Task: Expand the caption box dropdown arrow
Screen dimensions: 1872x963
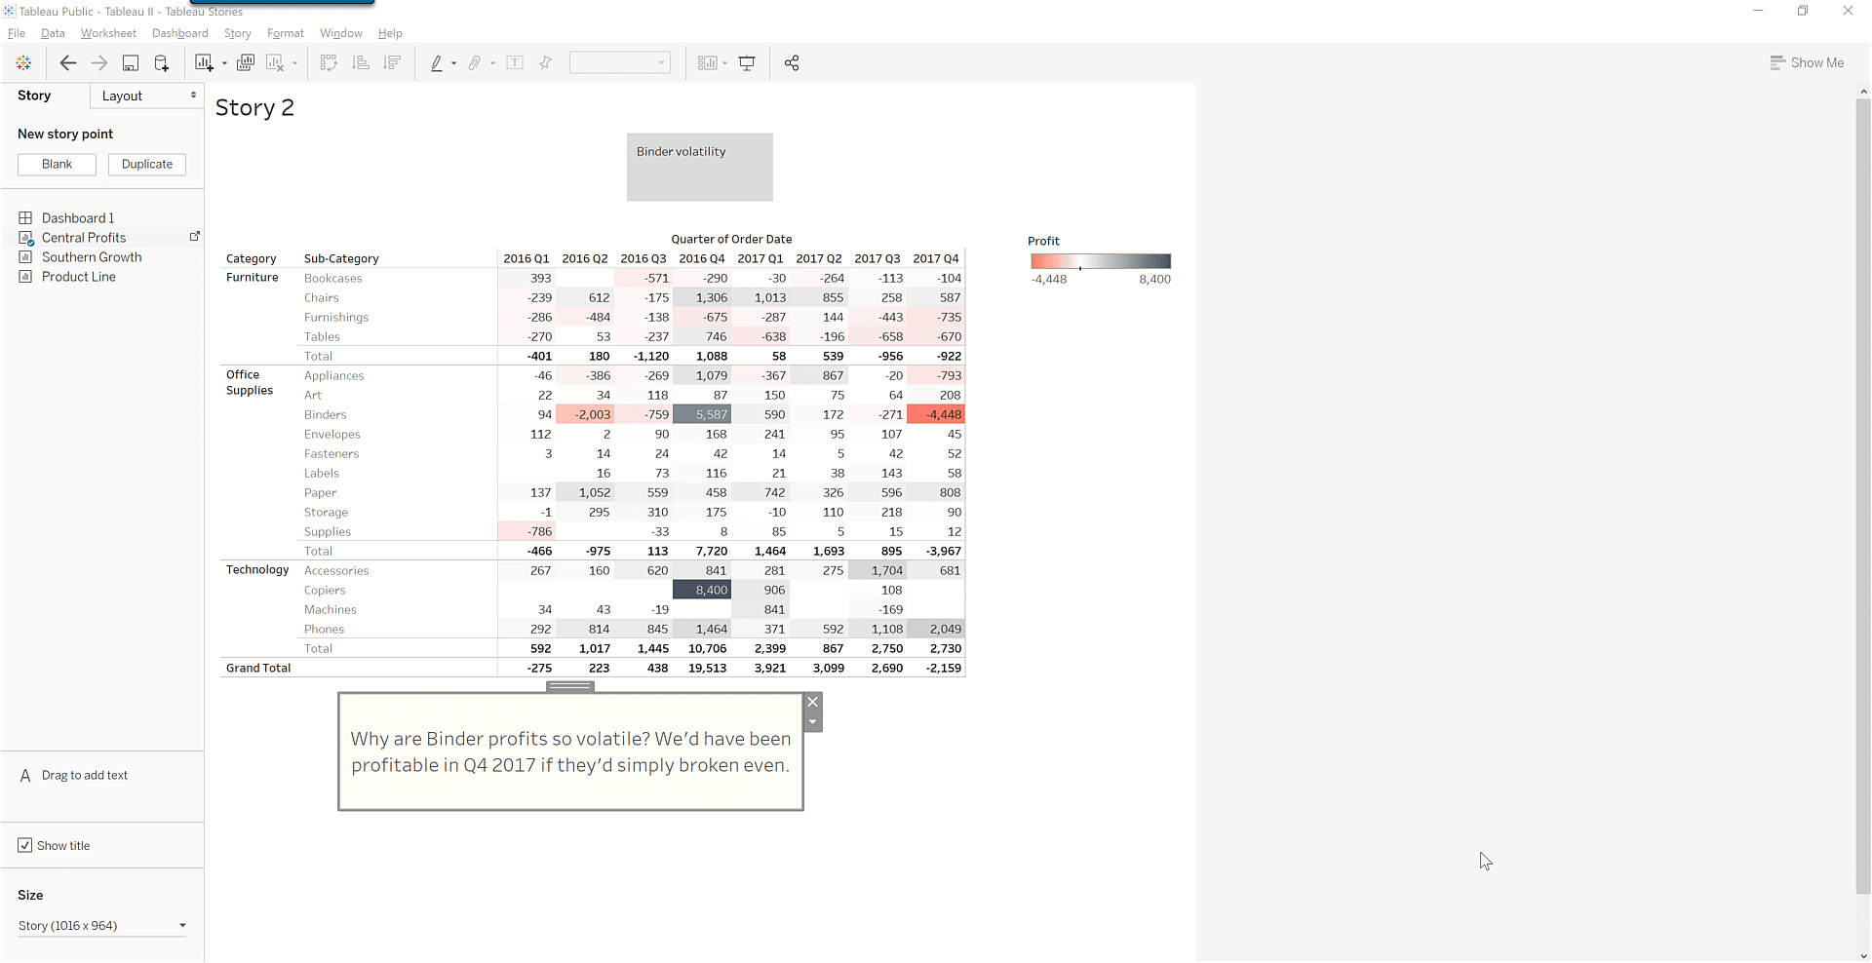Action: pos(812,722)
